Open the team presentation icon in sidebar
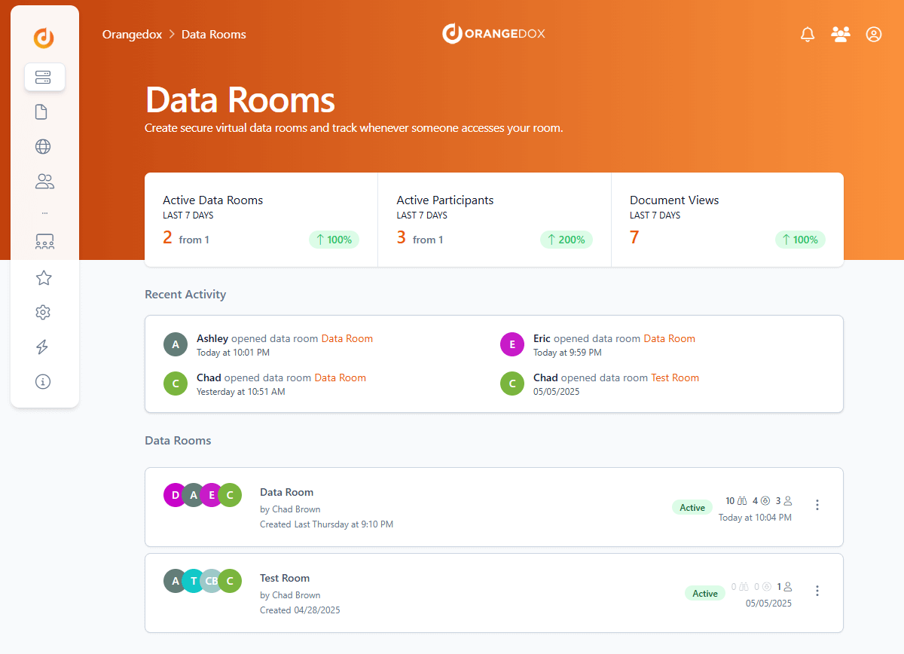 pos(44,242)
